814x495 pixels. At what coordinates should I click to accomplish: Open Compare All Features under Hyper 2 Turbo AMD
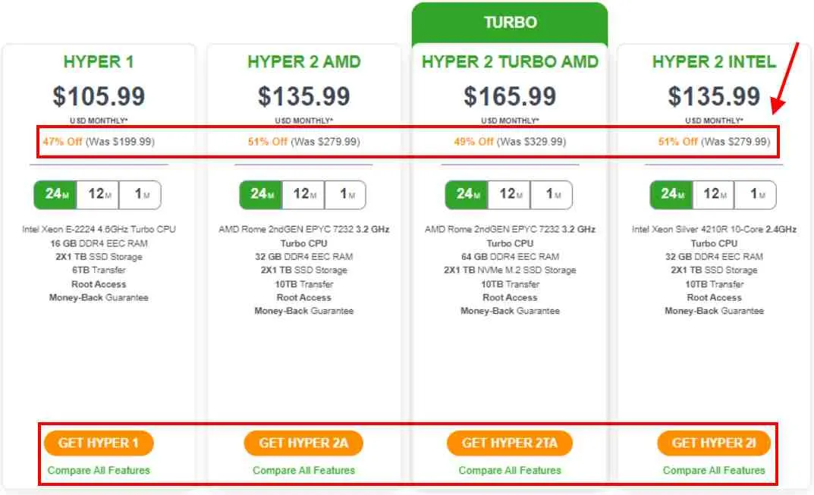point(510,471)
